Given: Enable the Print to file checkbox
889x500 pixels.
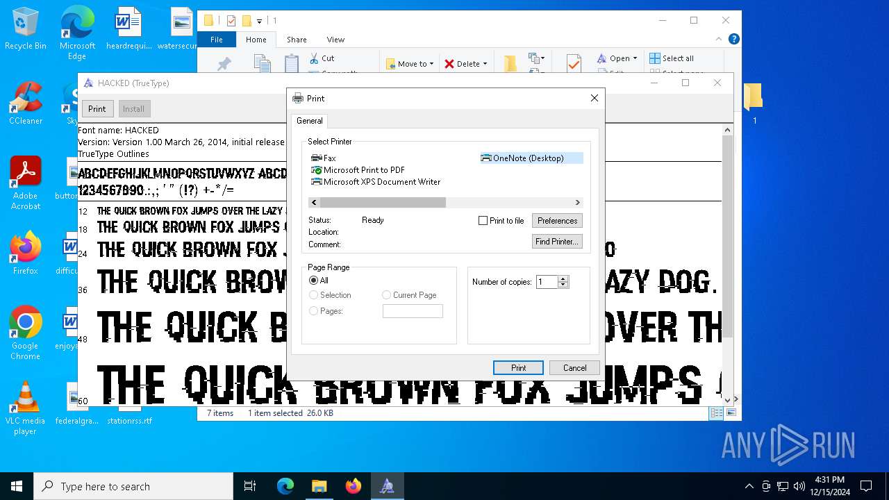Looking at the screenshot, I should click(483, 221).
